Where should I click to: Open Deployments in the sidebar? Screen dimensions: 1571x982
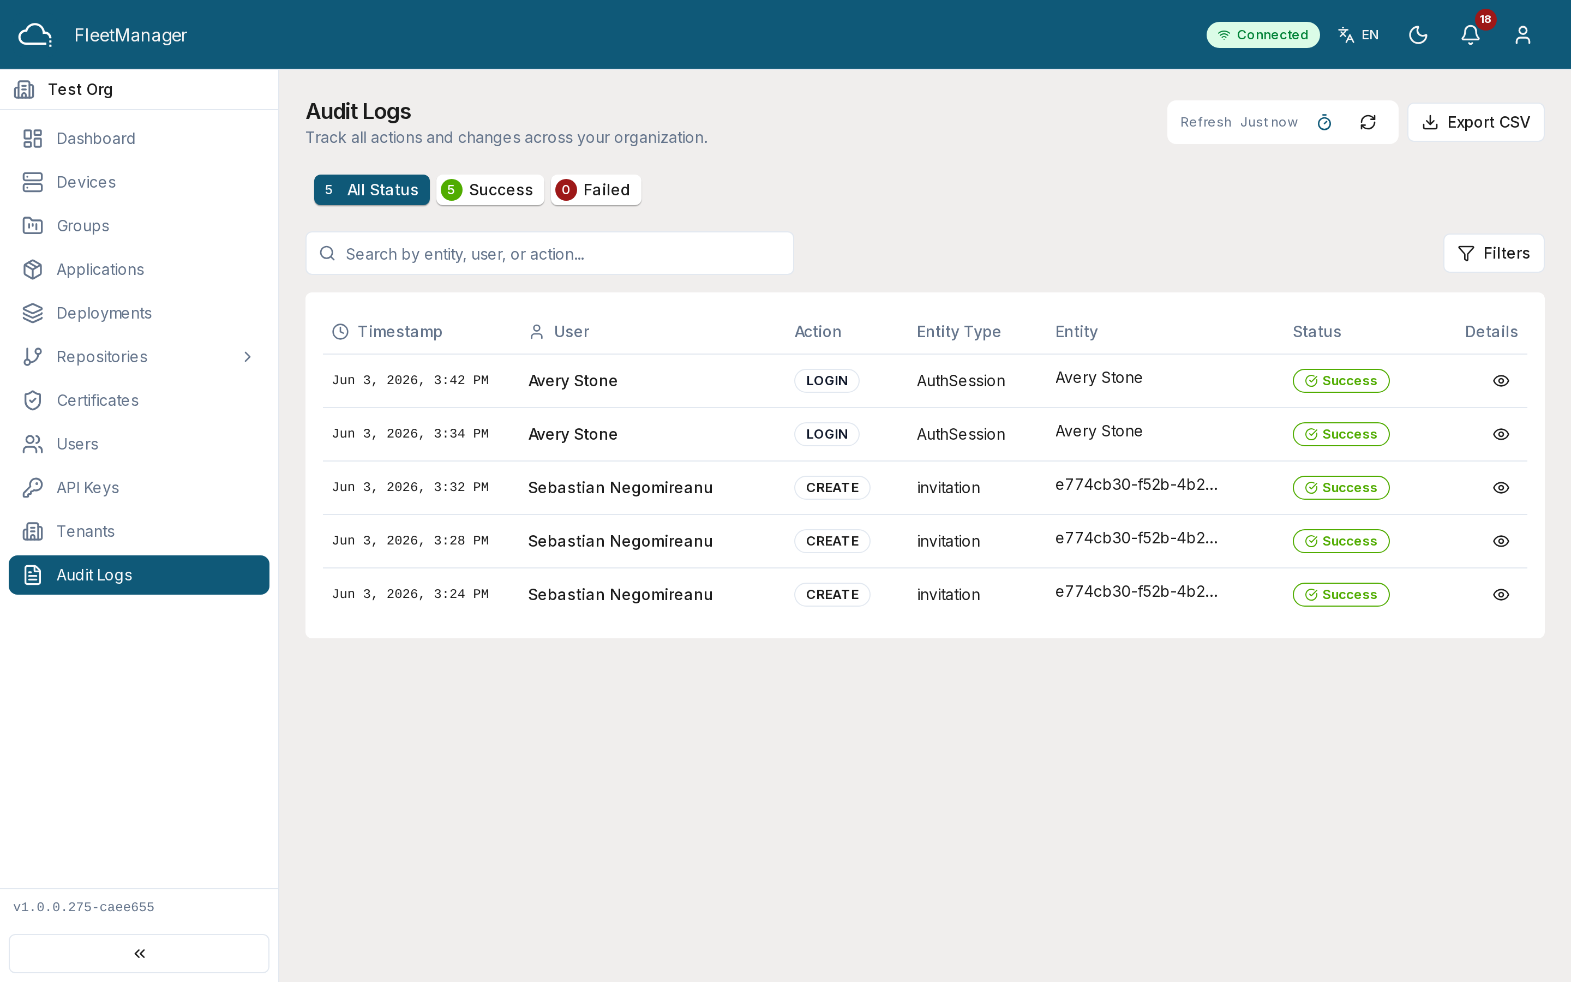coord(139,313)
